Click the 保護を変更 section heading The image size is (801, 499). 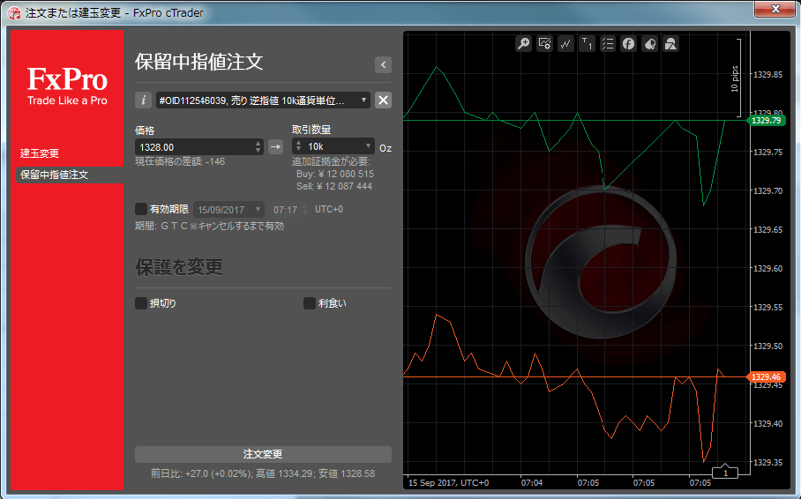coord(179,267)
